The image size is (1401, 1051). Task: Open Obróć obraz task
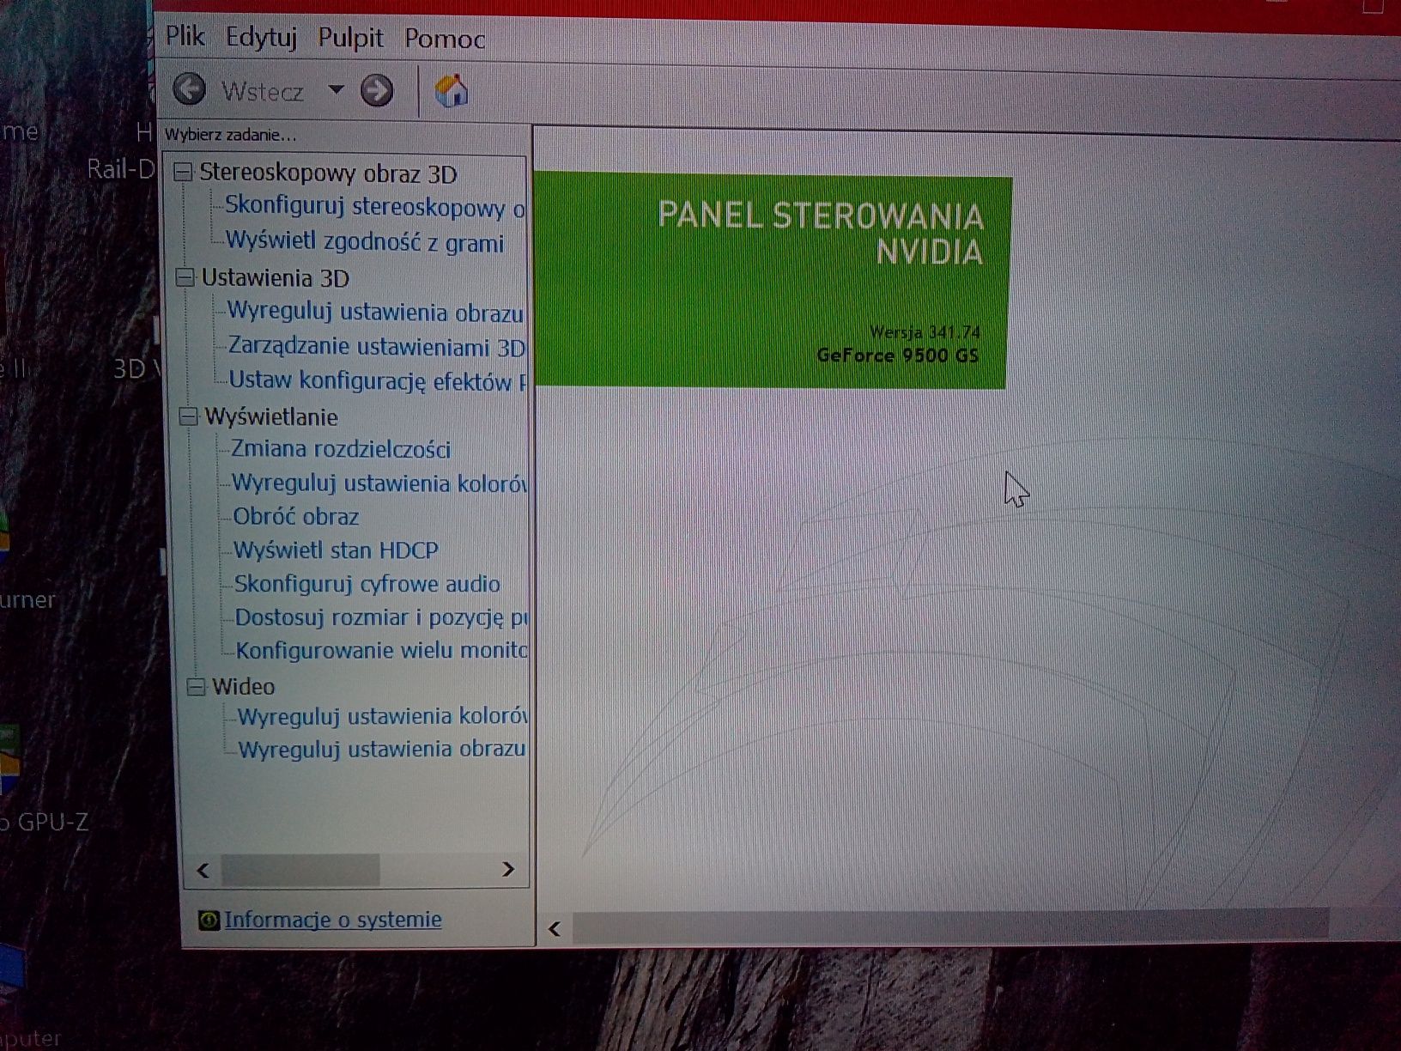click(x=296, y=516)
